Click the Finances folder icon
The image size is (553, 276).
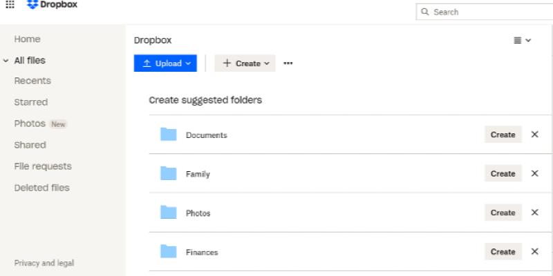(169, 252)
